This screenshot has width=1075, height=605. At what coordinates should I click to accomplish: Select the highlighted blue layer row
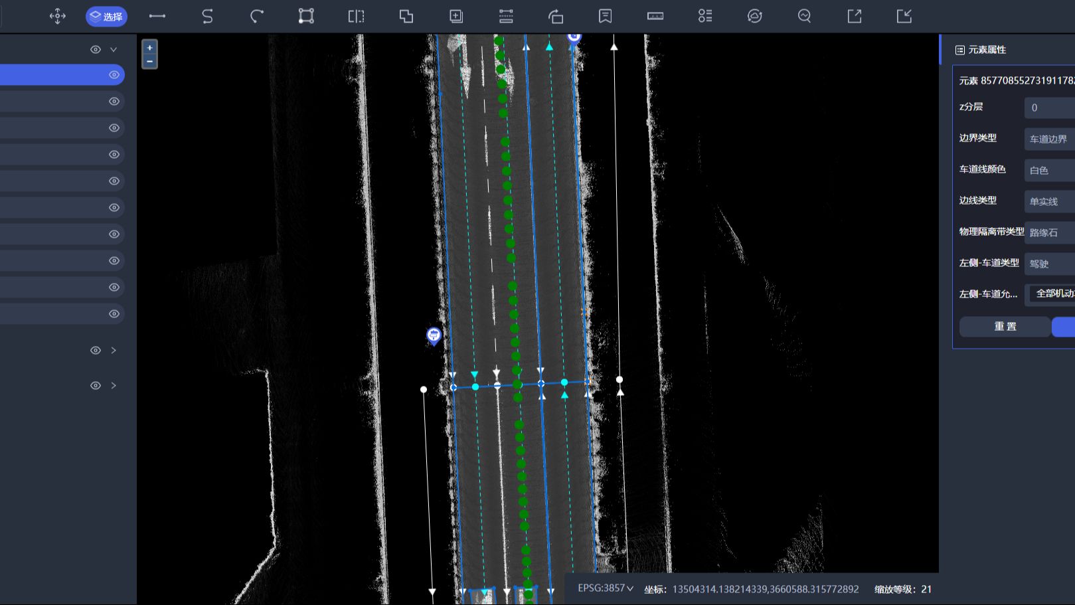click(62, 75)
